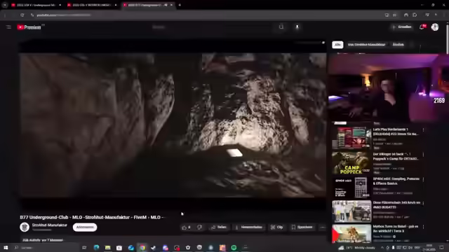Open the Let's Play video title link
The width and height of the screenshot is (449, 252).
[396, 132]
